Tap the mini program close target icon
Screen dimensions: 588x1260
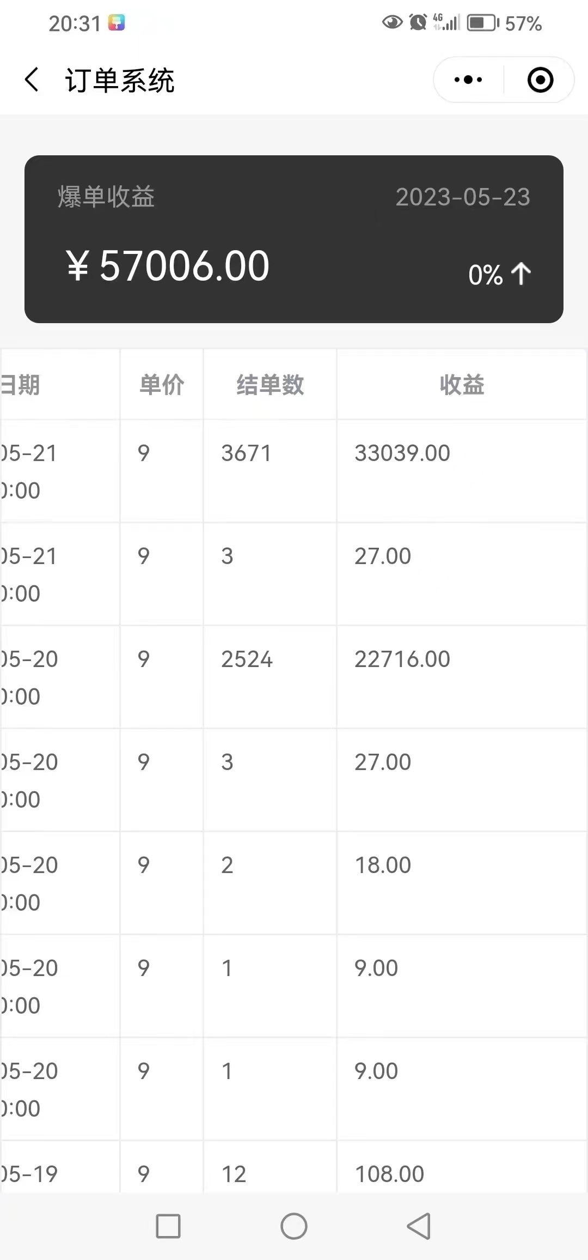click(540, 80)
